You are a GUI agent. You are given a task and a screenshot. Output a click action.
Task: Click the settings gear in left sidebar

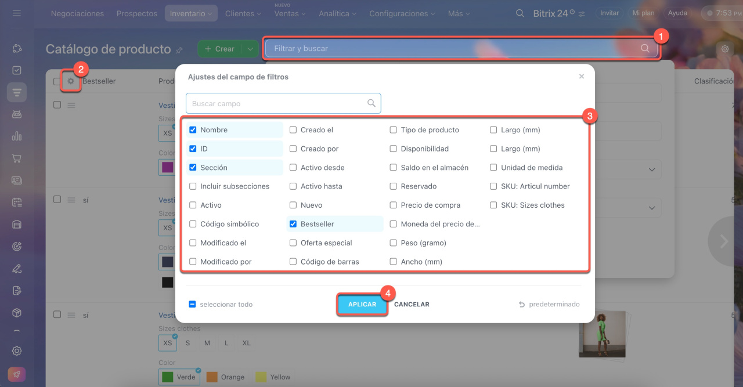point(17,350)
